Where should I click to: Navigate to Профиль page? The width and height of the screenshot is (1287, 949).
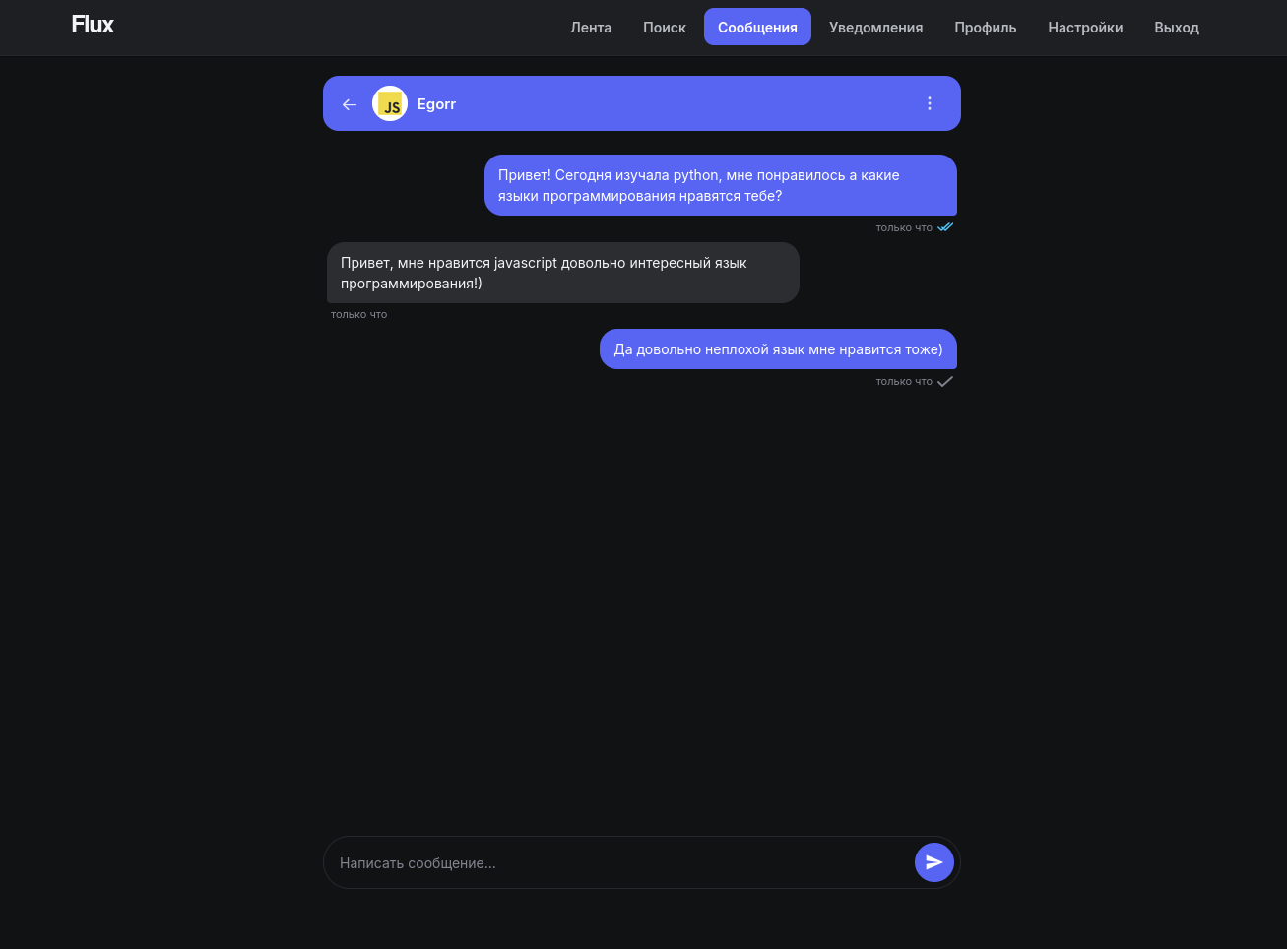tap(985, 28)
